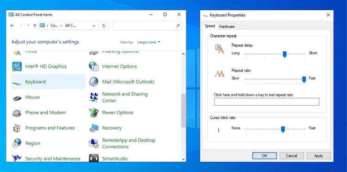This screenshot has height=172, width=347.
Task: Click the refresh icon beside address bar
Action: pyautogui.click(x=104, y=25)
